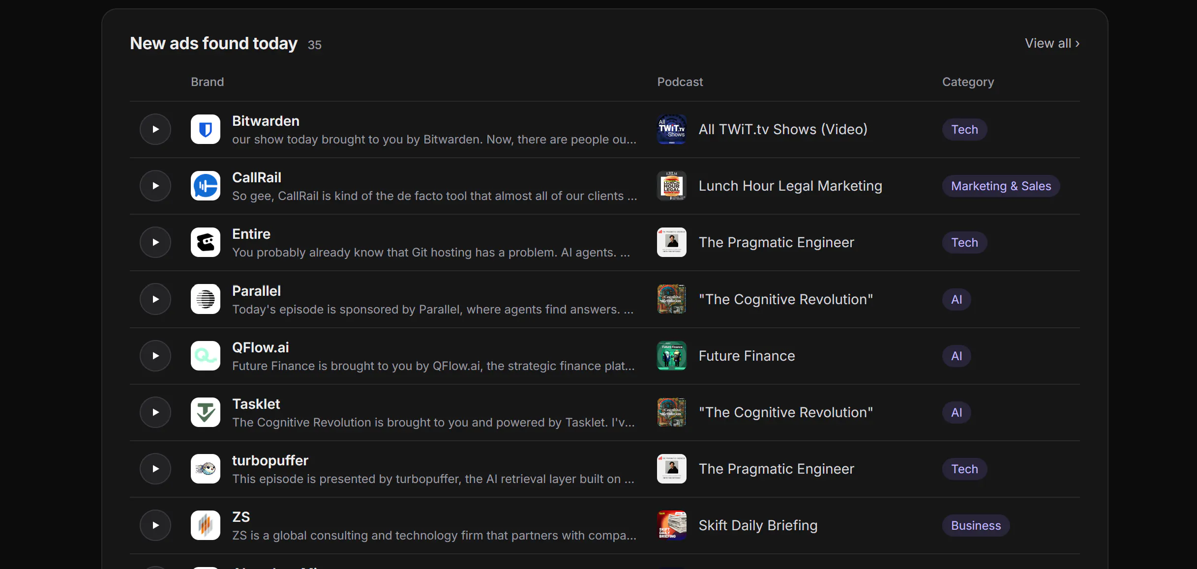Open Skift Daily Briefing podcast title
This screenshot has height=569, width=1197.
[758, 525]
